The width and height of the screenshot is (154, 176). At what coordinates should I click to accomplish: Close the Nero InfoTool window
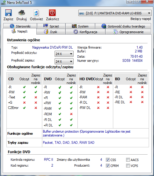[147, 1]
